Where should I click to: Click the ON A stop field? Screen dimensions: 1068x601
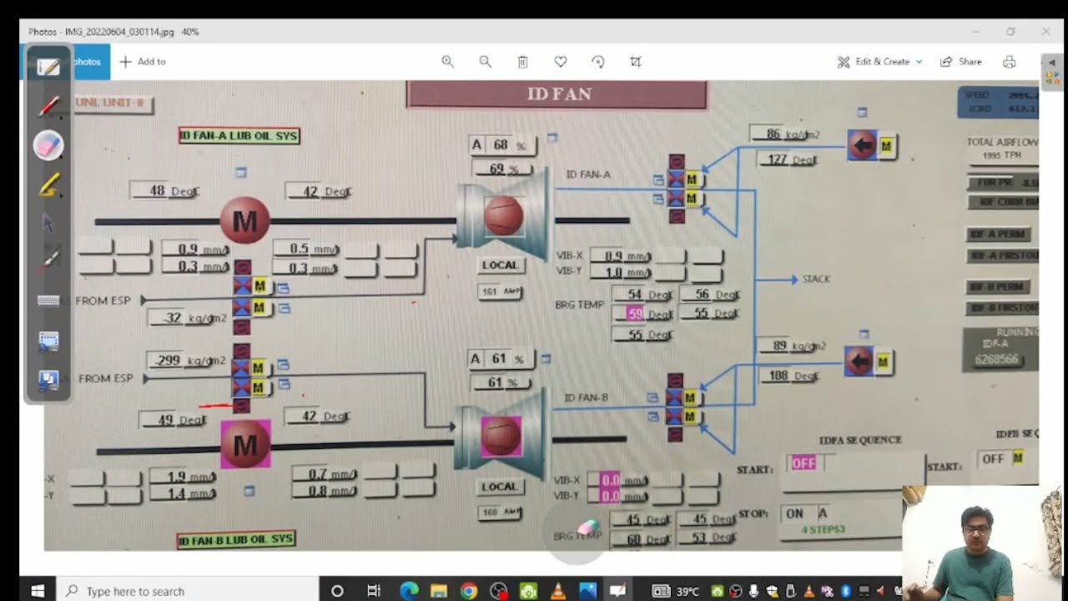[x=807, y=513]
